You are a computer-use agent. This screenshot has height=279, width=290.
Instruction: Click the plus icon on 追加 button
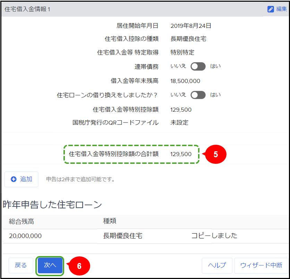click(14, 179)
